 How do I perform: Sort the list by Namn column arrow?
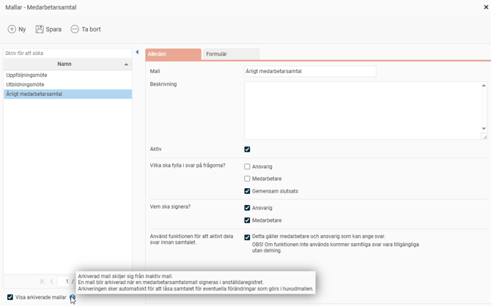[x=126, y=64]
